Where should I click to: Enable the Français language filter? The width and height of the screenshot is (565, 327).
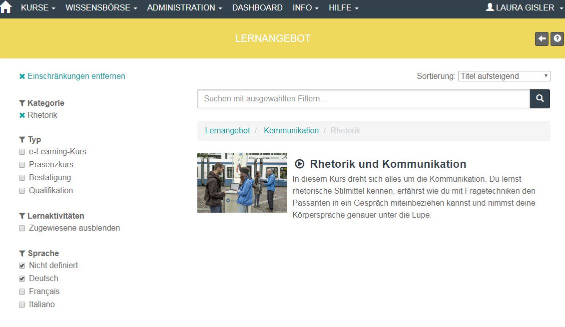click(x=22, y=292)
